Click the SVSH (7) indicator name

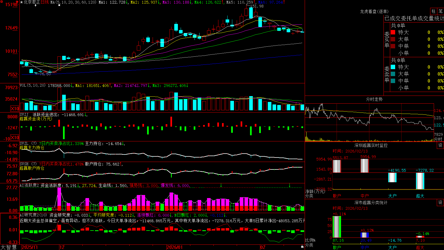pyautogui.click(x=28, y=164)
